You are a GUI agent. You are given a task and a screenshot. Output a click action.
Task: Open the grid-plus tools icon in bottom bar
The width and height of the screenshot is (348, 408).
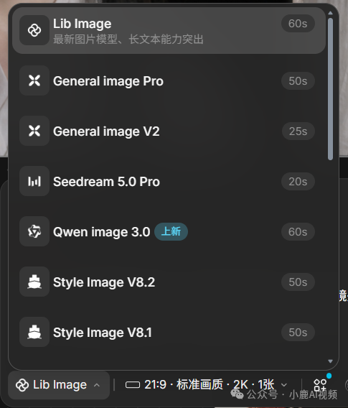coord(320,385)
